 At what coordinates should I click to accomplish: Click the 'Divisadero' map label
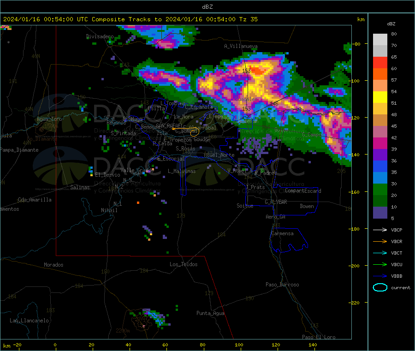100,36
